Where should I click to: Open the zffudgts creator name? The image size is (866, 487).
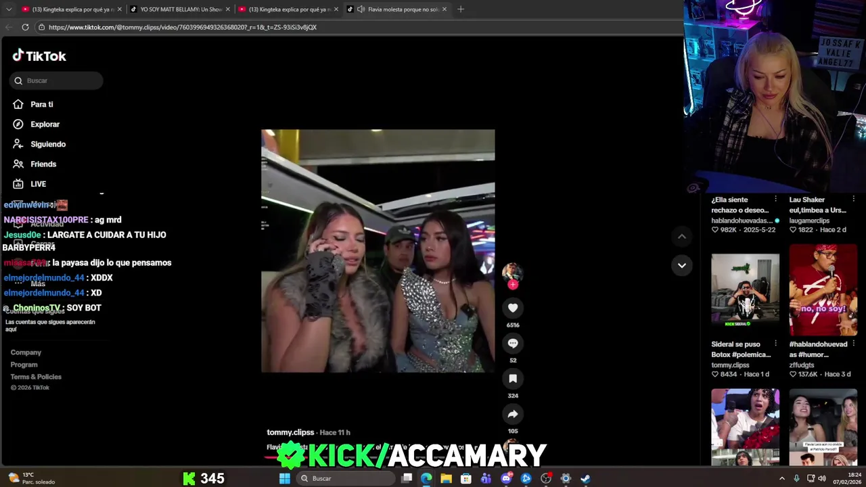pos(802,365)
